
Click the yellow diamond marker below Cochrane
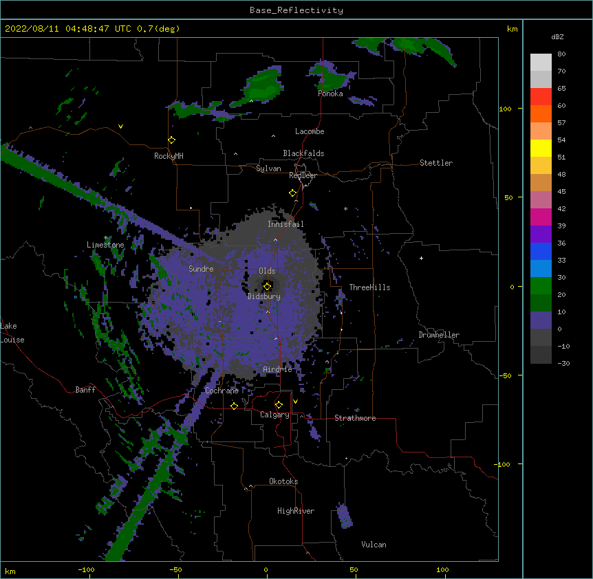pyautogui.click(x=234, y=406)
